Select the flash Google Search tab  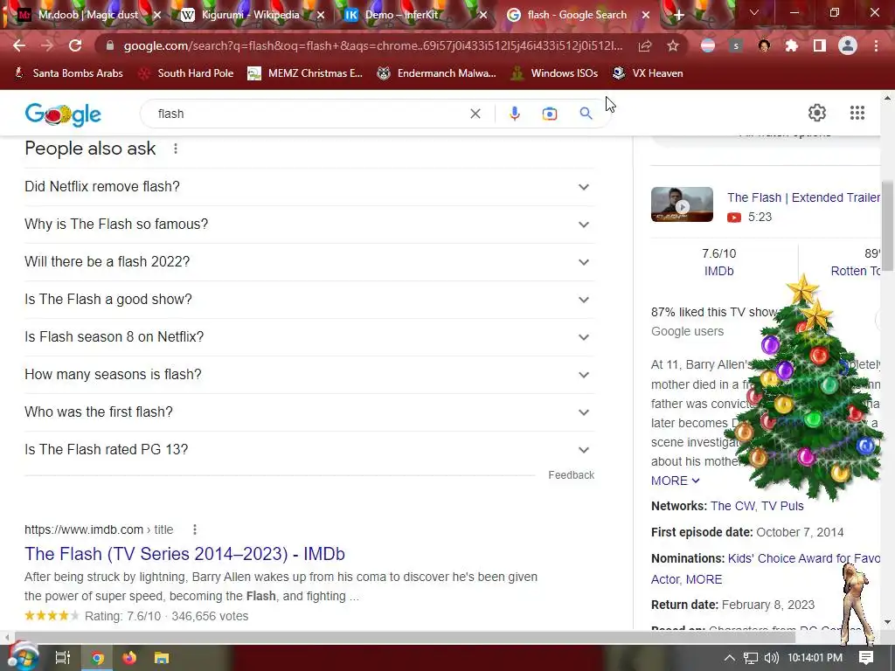point(577,15)
